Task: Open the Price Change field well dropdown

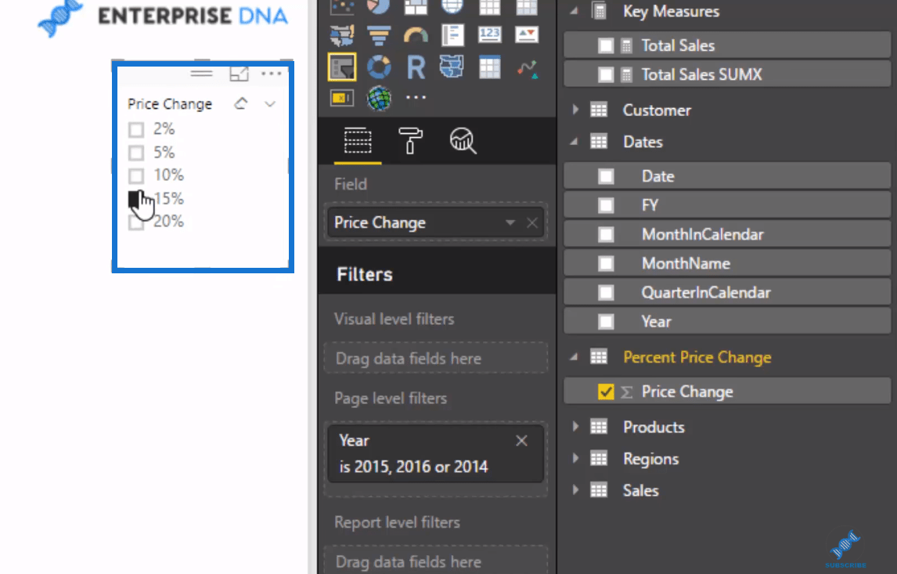Action: 510,222
